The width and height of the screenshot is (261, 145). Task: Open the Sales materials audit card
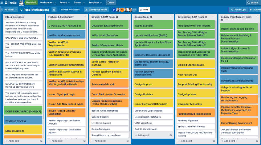[x=109, y=83]
